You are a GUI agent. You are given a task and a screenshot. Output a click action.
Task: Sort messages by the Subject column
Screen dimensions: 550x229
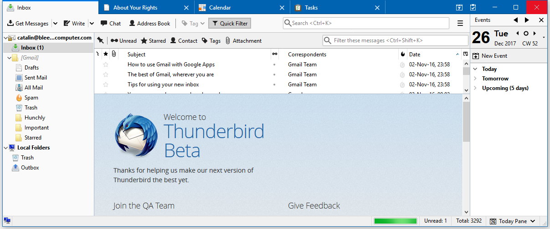pyautogui.click(x=195, y=55)
